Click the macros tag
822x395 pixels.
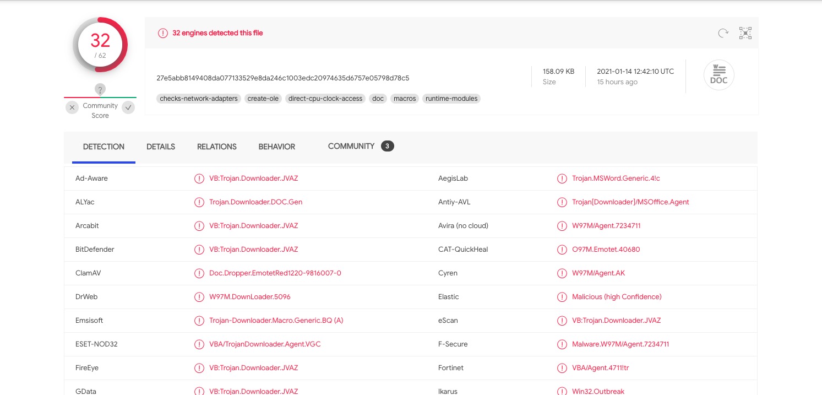tap(405, 99)
